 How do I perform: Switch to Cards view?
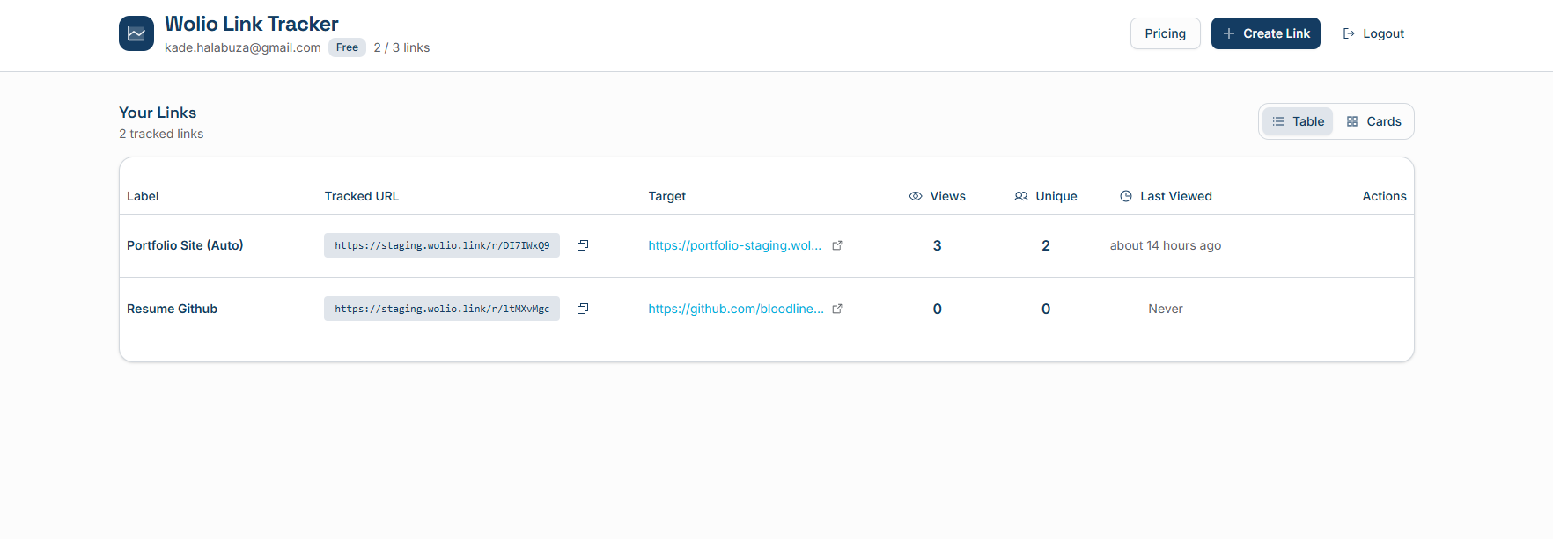coord(1373,121)
